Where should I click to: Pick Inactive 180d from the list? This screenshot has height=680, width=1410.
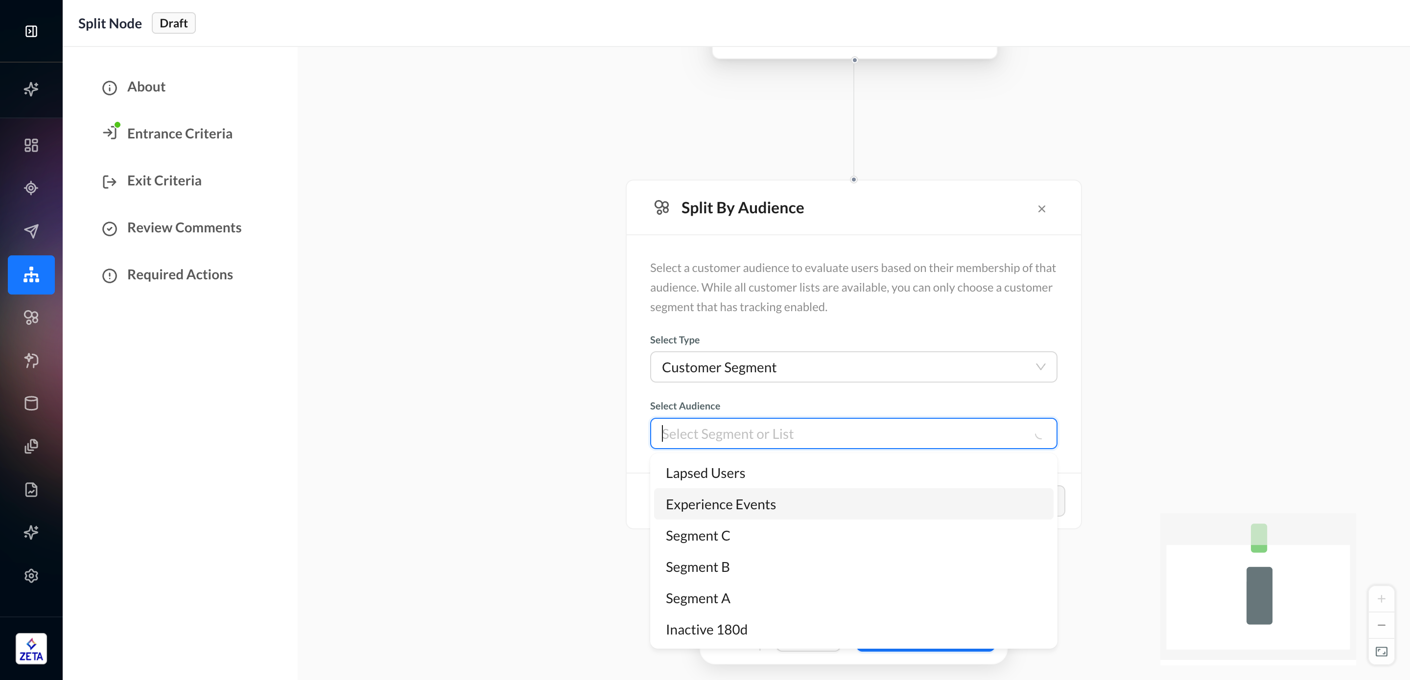point(706,630)
